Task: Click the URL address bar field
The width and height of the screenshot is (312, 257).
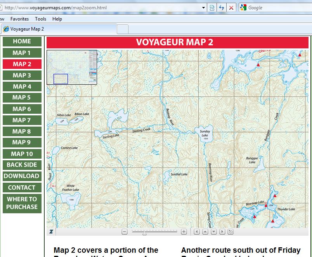Action: (x=102, y=8)
